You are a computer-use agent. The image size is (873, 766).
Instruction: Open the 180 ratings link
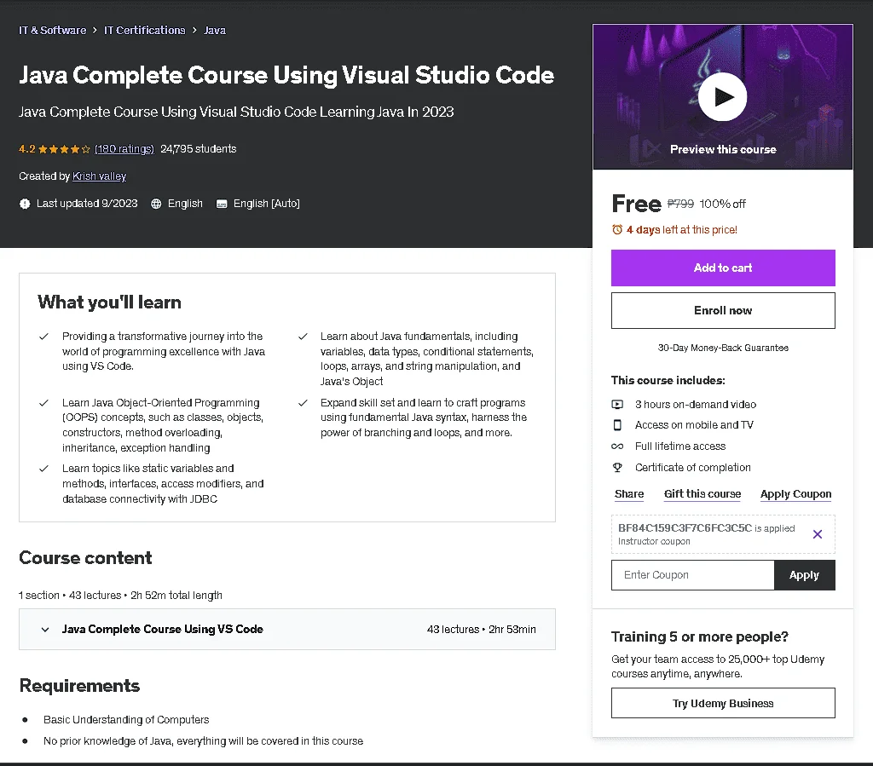124,149
